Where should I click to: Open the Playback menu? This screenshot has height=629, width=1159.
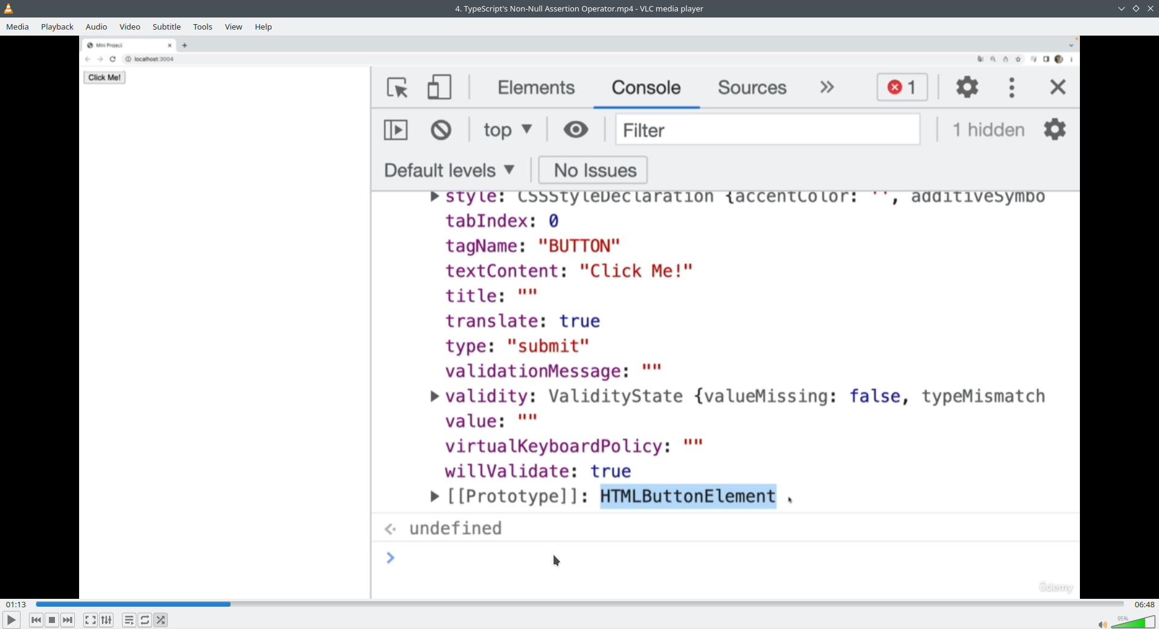click(57, 27)
